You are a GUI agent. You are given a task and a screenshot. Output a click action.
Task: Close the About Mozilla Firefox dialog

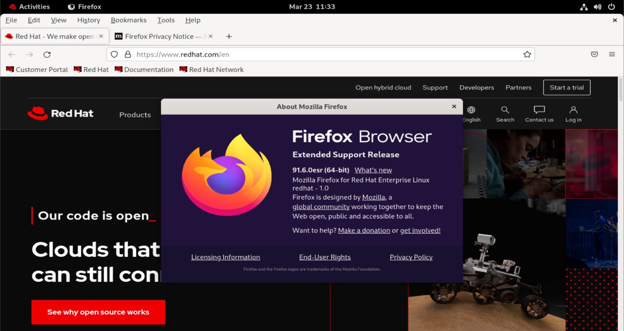pos(454,106)
